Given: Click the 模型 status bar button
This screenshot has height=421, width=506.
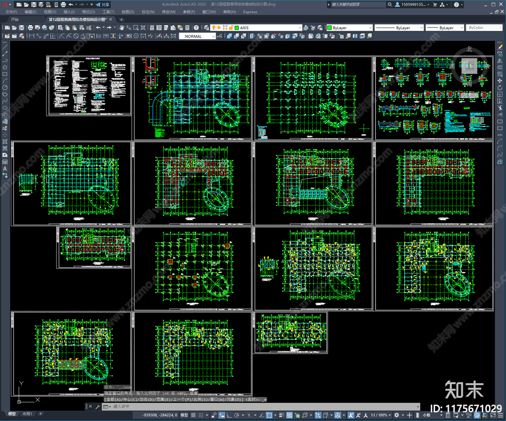Looking at the screenshot, I should pyautogui.click(x=184, y=415).
